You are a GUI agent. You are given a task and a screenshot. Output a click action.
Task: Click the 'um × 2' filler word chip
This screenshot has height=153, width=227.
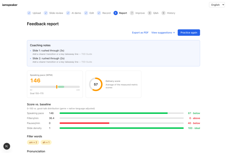coord(33,142)
